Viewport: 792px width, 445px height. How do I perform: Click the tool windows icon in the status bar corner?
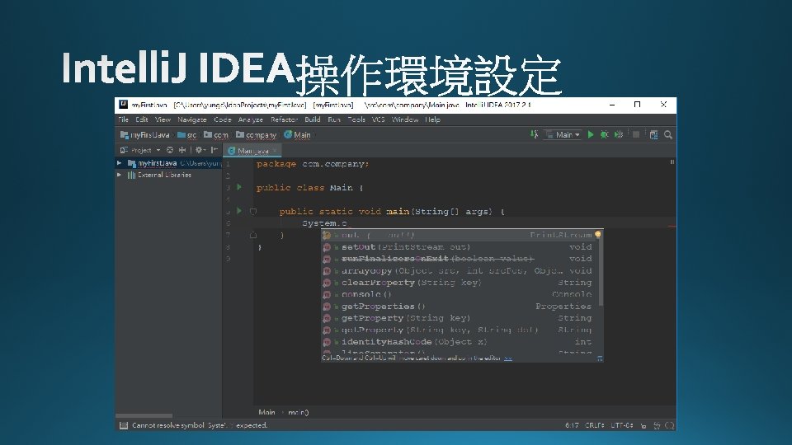pos(123,425)
